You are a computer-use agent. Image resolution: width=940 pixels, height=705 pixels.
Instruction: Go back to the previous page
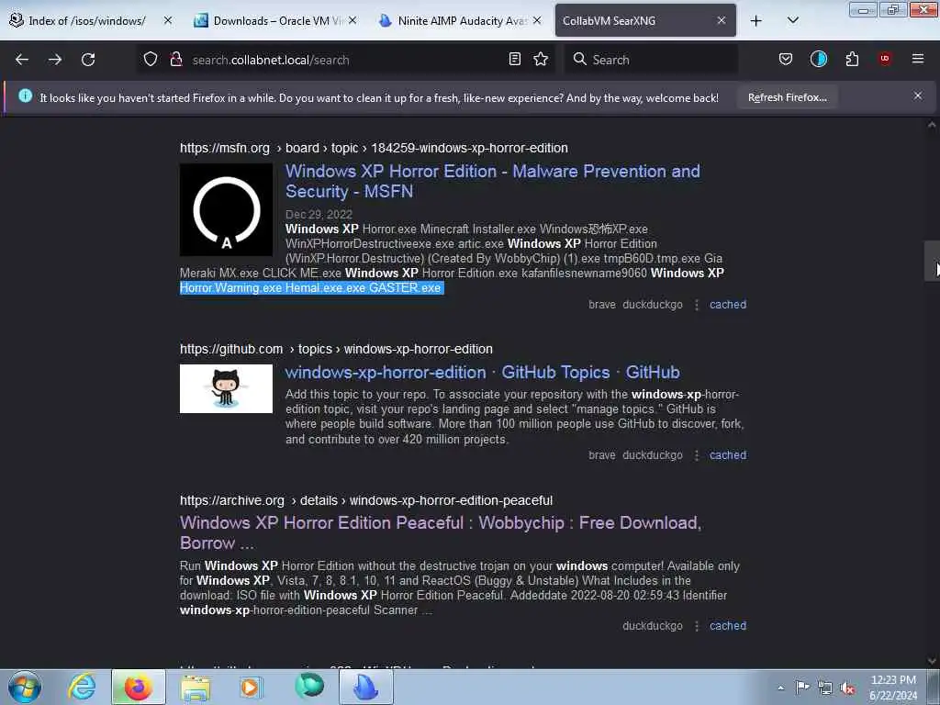pyautogui.click(x=22, y=60)
